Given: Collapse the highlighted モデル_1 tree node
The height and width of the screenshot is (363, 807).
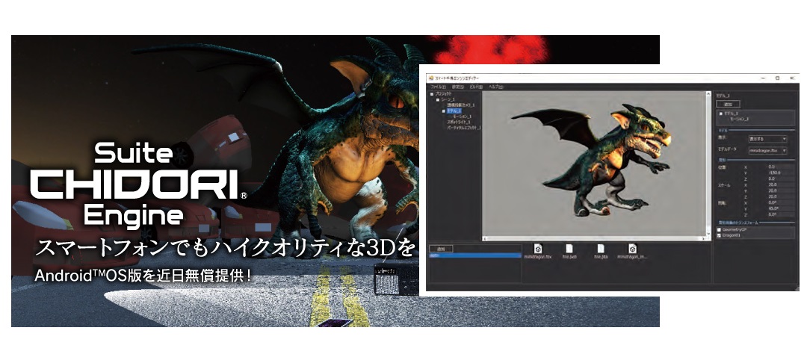Looking at the screenshot, I should pyautogui.click(x=444, y=111).
